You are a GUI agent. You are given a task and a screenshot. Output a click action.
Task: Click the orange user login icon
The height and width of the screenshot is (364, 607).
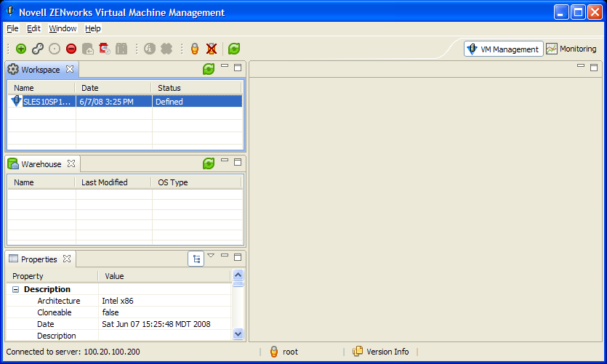(x=195, y=49)
